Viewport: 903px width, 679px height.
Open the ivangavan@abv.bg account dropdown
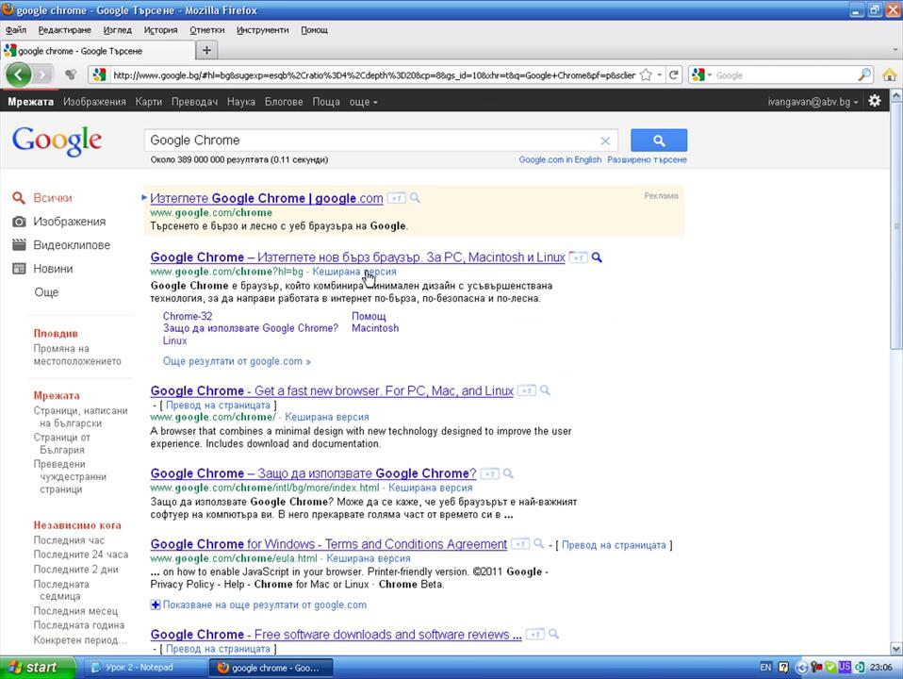[813, 102]
